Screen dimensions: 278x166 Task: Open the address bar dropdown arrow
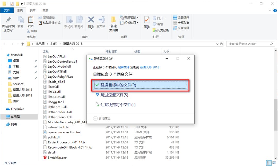coord(217,44)
